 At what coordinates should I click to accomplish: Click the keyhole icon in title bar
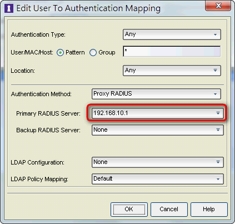point(9,8)
